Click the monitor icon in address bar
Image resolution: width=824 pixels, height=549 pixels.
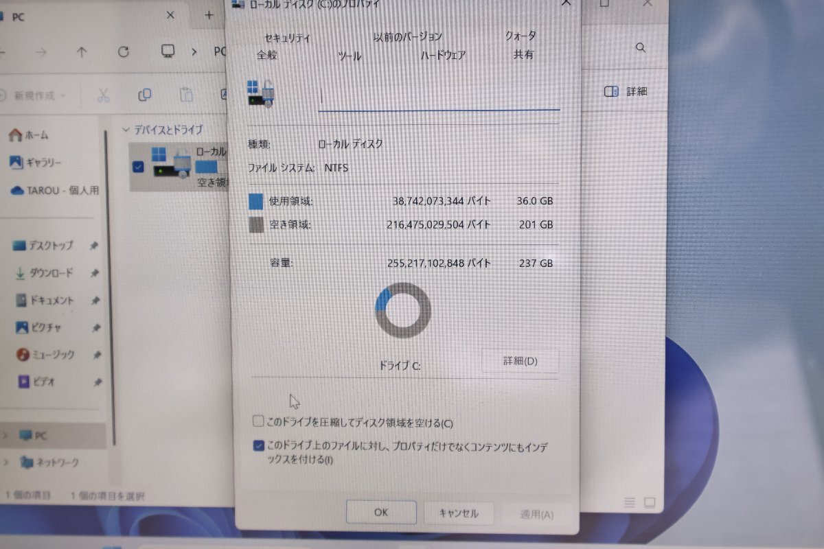click(x=168, y=51)
